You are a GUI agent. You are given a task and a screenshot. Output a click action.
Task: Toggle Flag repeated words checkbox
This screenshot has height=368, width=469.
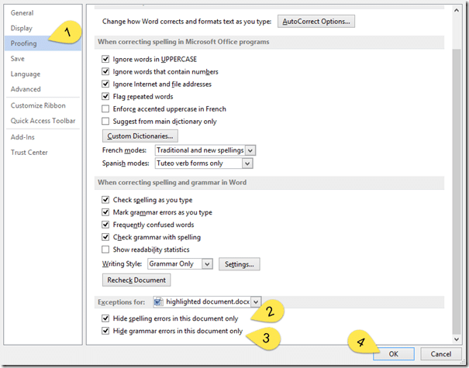pyautogui.click(x=105, y=96)
